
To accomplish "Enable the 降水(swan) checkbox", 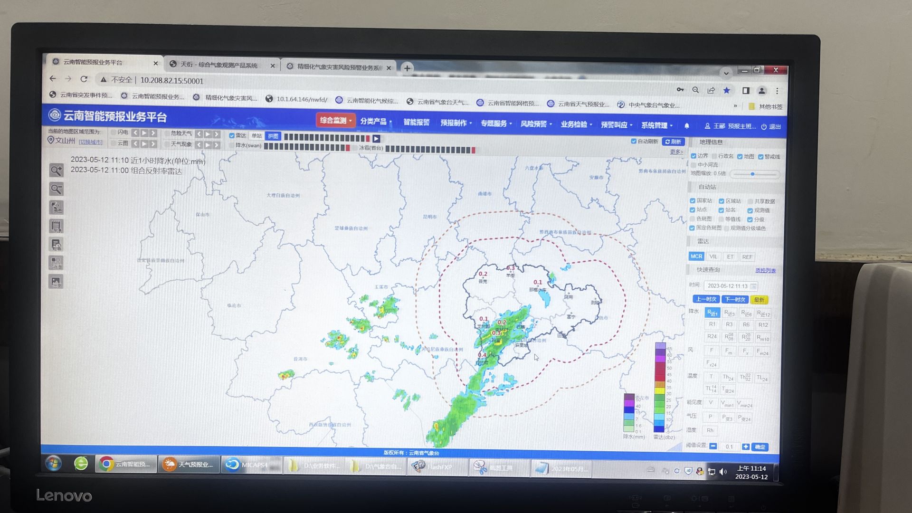I will 232,145.
